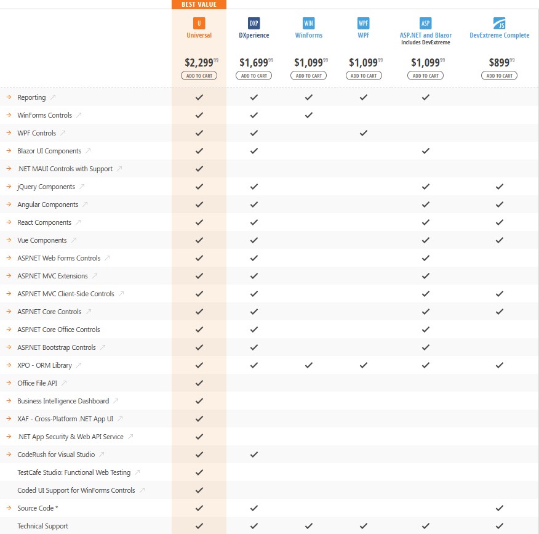This screenshot has width=539, height=534.
Task: Open external link icon next to React Components
Action: [x=78, y=222]
